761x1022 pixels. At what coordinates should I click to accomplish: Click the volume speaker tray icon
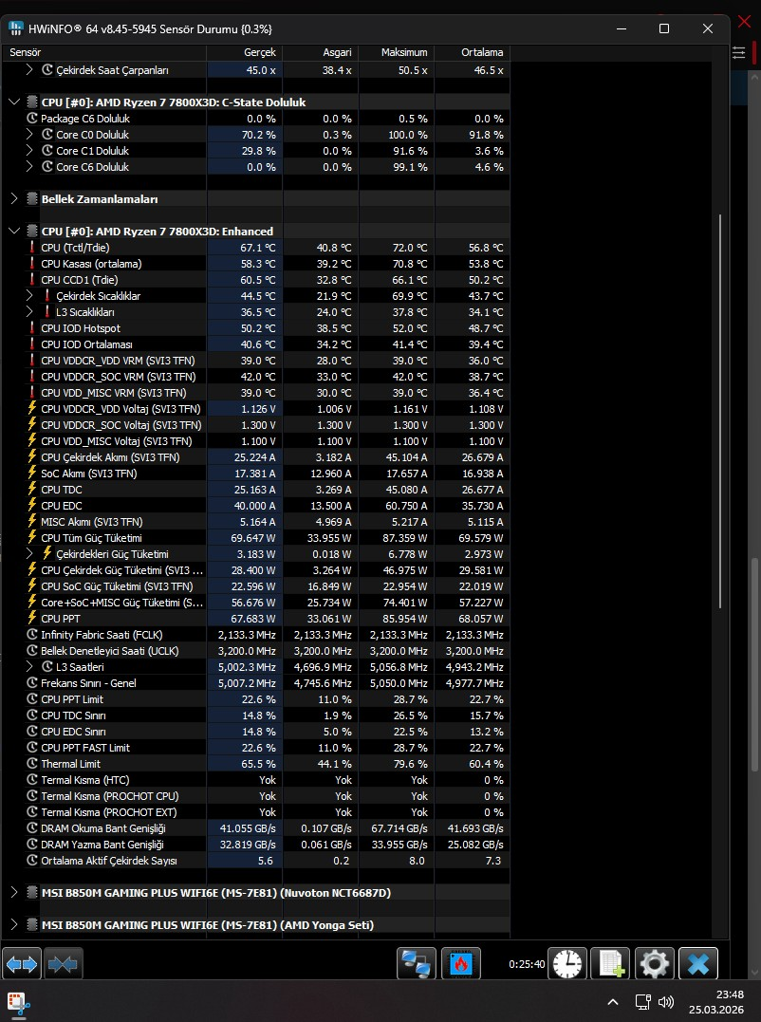coord(666,1002)
